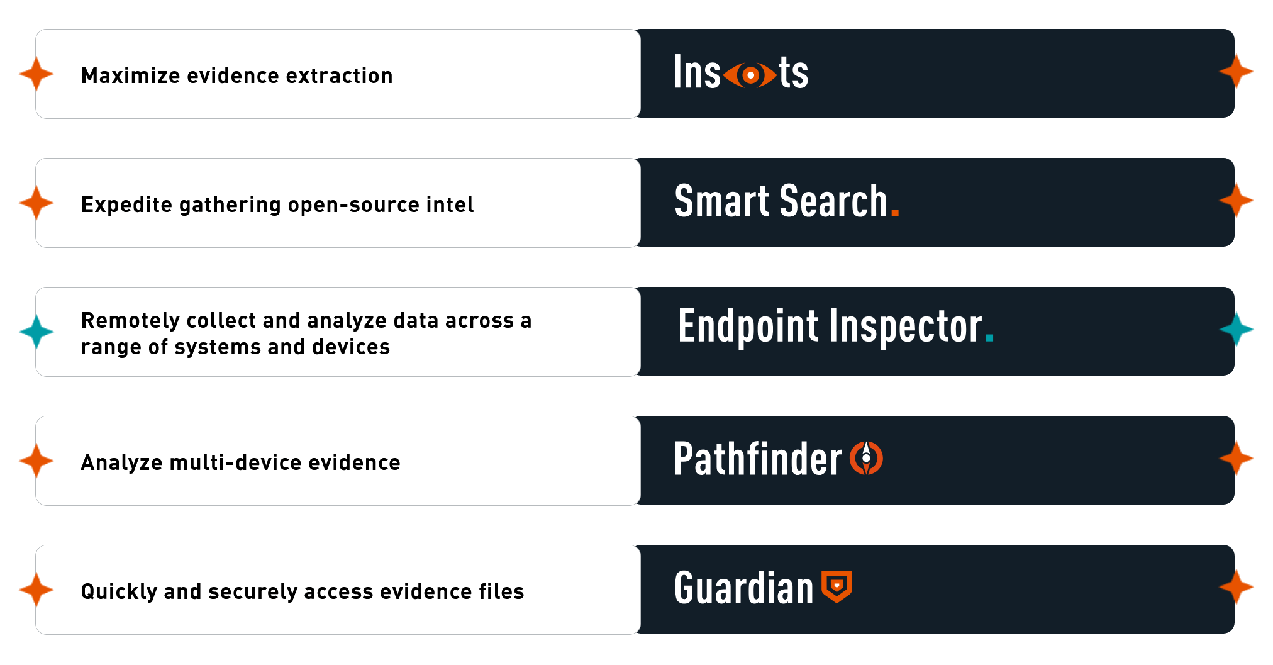Viewport: 1273px width, 665px height.
Task: Click the orange star right of Smart Search banner
Action: (x=1237, y=200)
